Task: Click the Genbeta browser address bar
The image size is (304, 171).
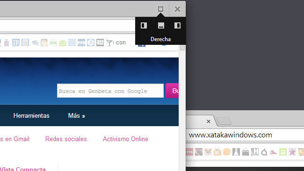Action: coord(67,25)
